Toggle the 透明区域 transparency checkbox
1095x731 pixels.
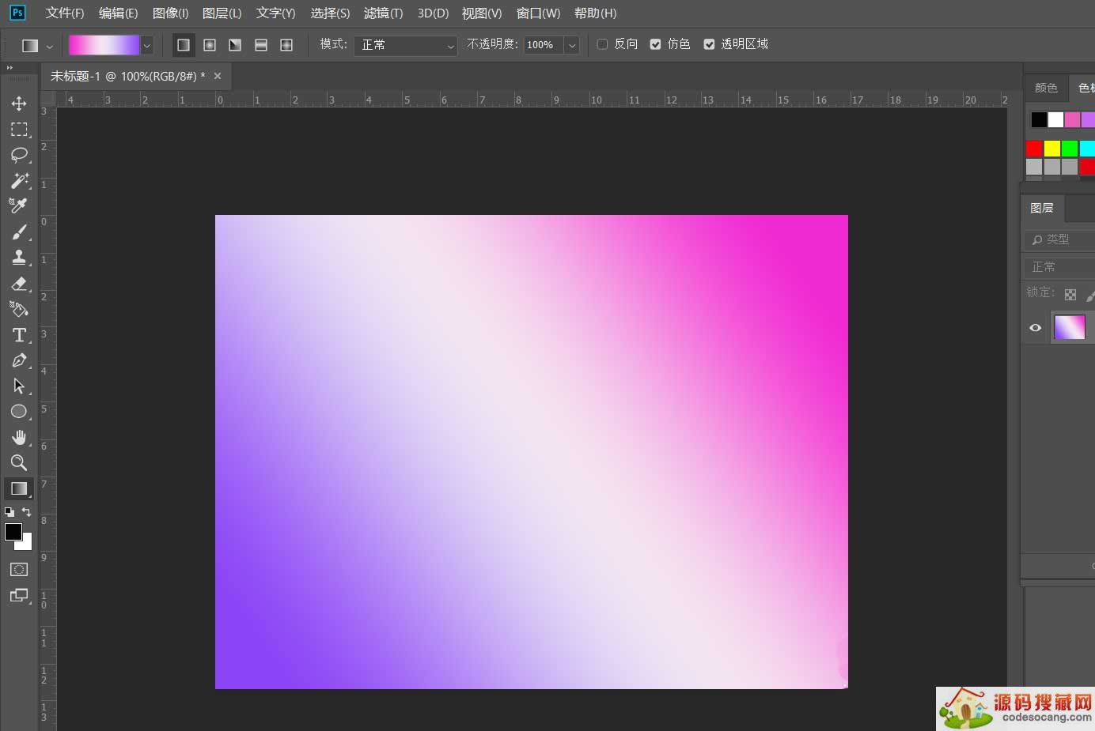(x=709, y=44)
